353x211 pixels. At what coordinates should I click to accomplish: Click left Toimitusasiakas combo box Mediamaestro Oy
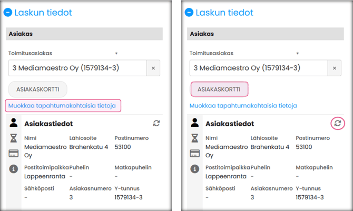tap(76, 68)
